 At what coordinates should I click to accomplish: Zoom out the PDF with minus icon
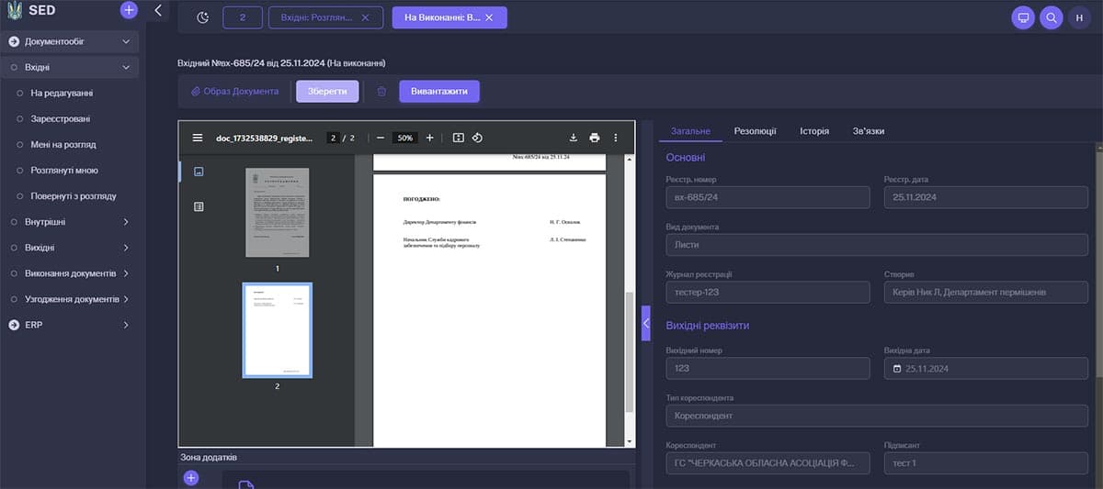coord(381,138)
